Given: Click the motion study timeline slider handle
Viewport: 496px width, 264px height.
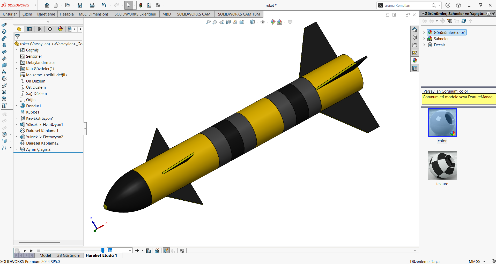Looking at the screenshot, I should click(x=103, y=250).
